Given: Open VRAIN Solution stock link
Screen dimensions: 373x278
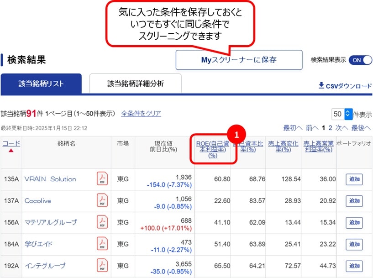Looking at the screenshot, I should 50,179.
